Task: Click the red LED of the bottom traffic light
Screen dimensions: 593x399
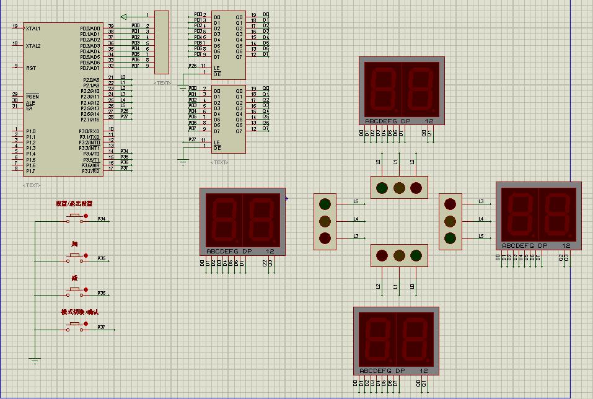Action: pos(382,255)
